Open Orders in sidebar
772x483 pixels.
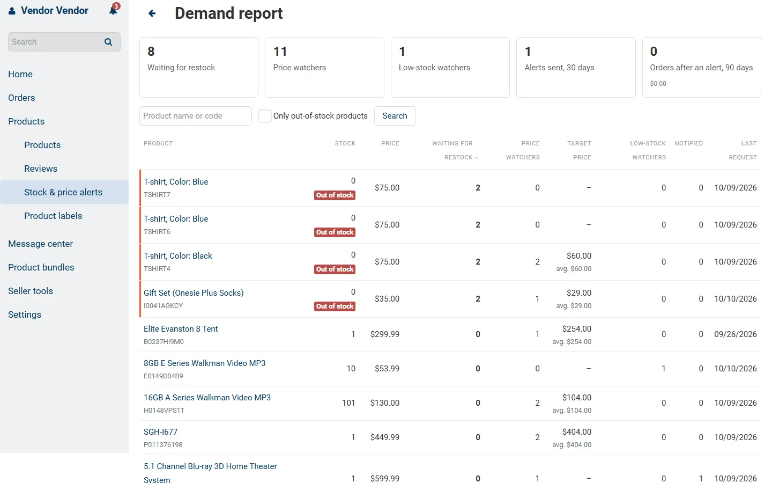[x=21, y=98]
